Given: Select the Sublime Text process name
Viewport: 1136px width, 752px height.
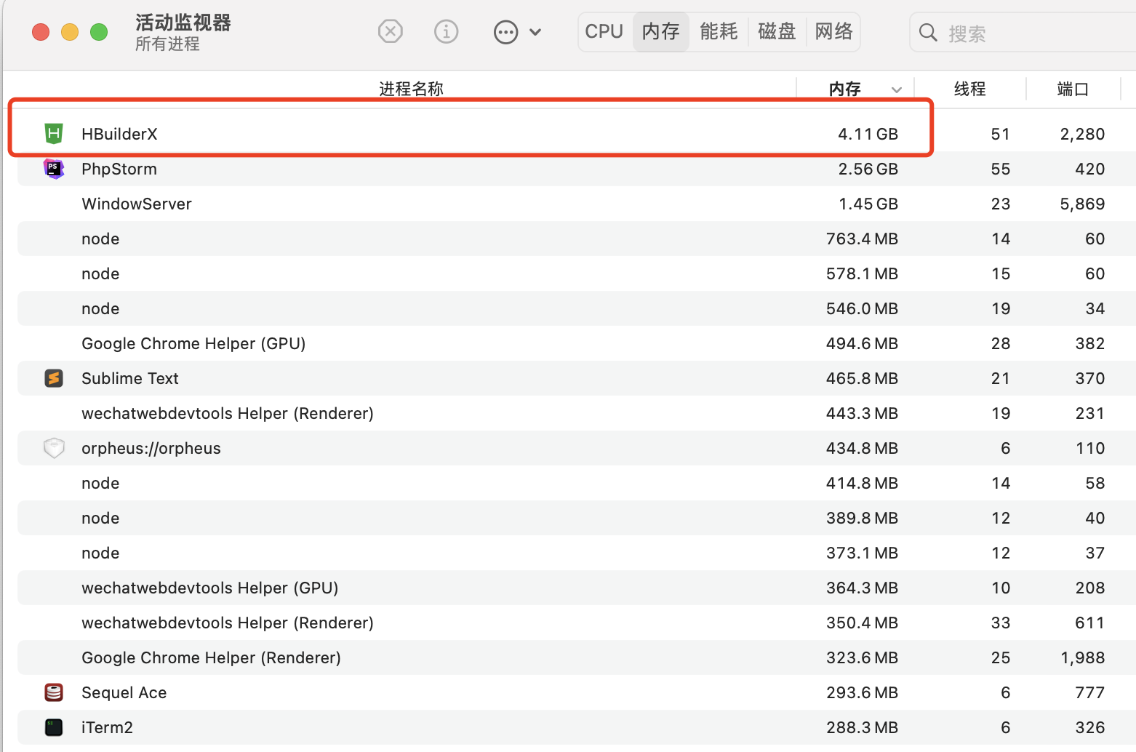Looking at the screenshot, I should (130, 378).
